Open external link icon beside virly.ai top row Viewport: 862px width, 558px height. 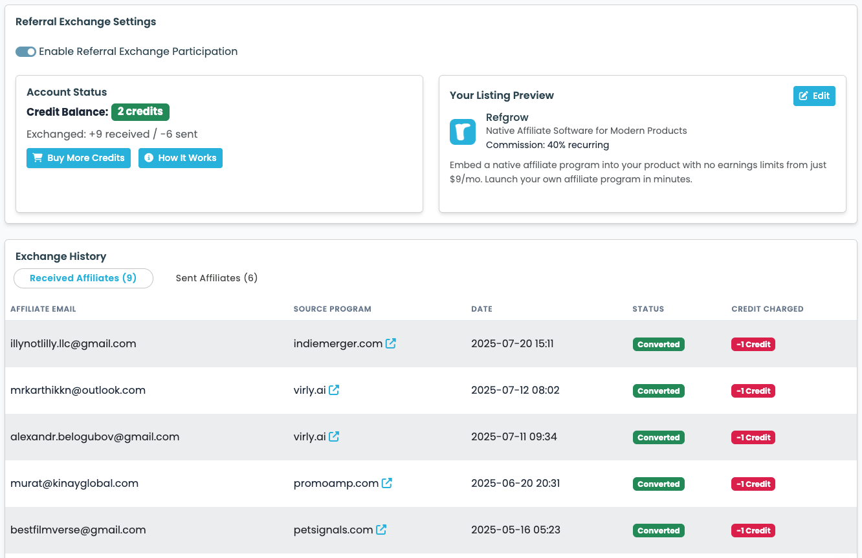pos(335,389)
